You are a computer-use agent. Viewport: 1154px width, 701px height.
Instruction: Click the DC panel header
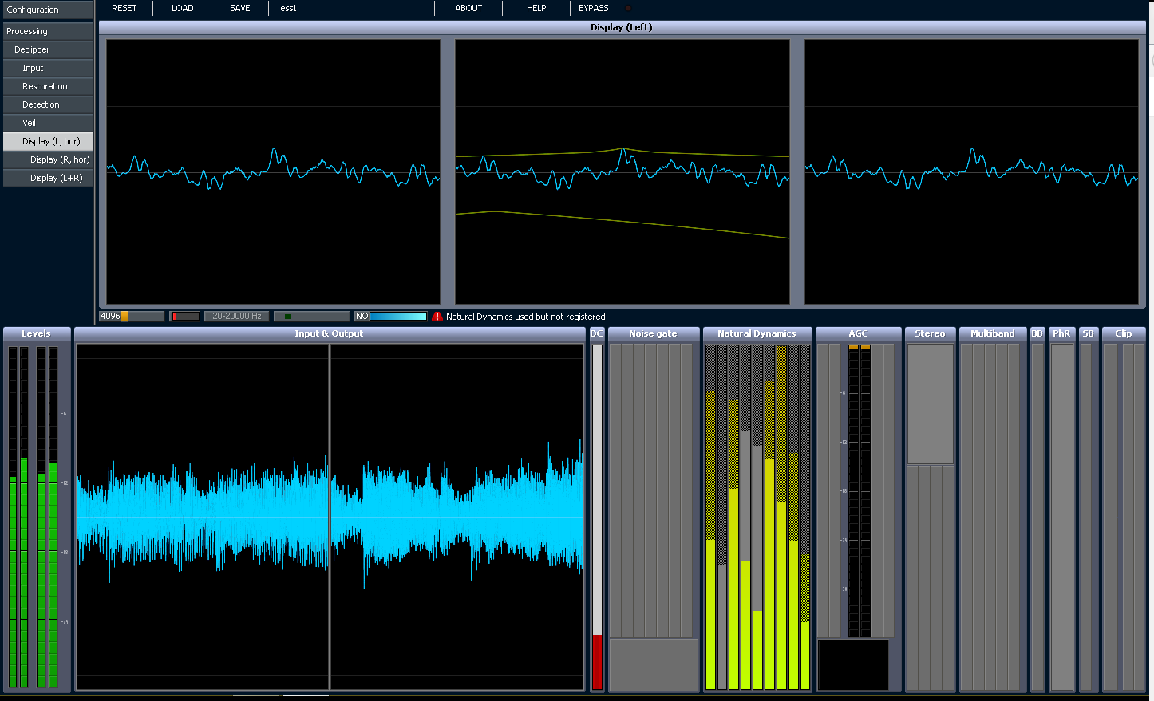coord(597,333)
